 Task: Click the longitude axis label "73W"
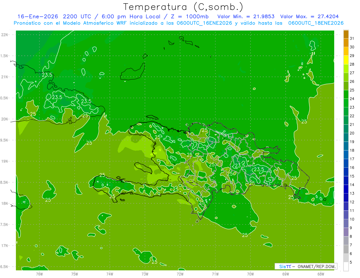coord(145,274)
